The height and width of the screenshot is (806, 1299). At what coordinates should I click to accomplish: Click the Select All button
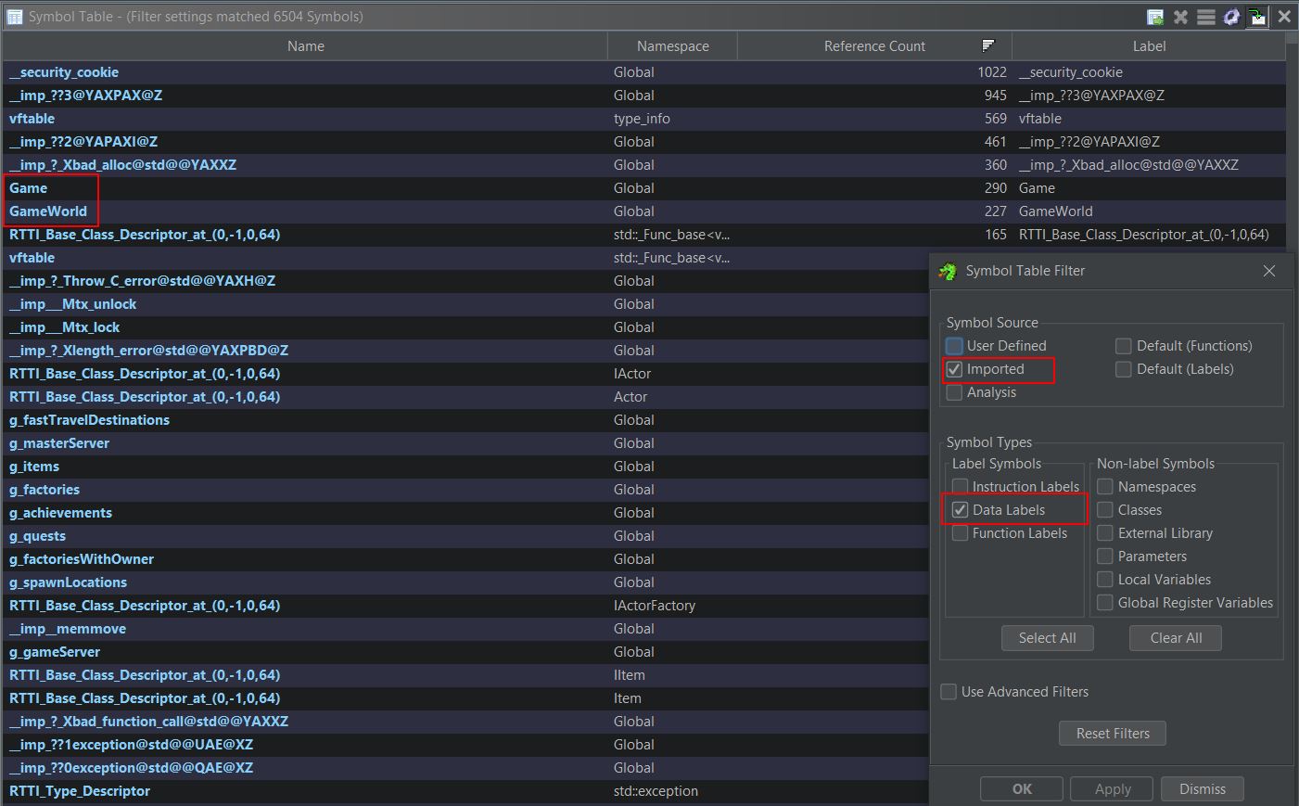tap(1047, 638)
